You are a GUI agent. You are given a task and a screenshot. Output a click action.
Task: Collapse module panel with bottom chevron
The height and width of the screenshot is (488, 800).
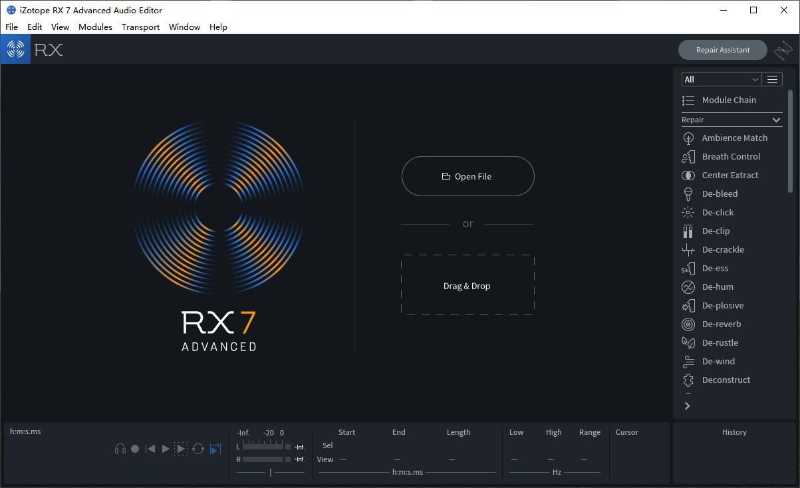click(x=687, y=406)
